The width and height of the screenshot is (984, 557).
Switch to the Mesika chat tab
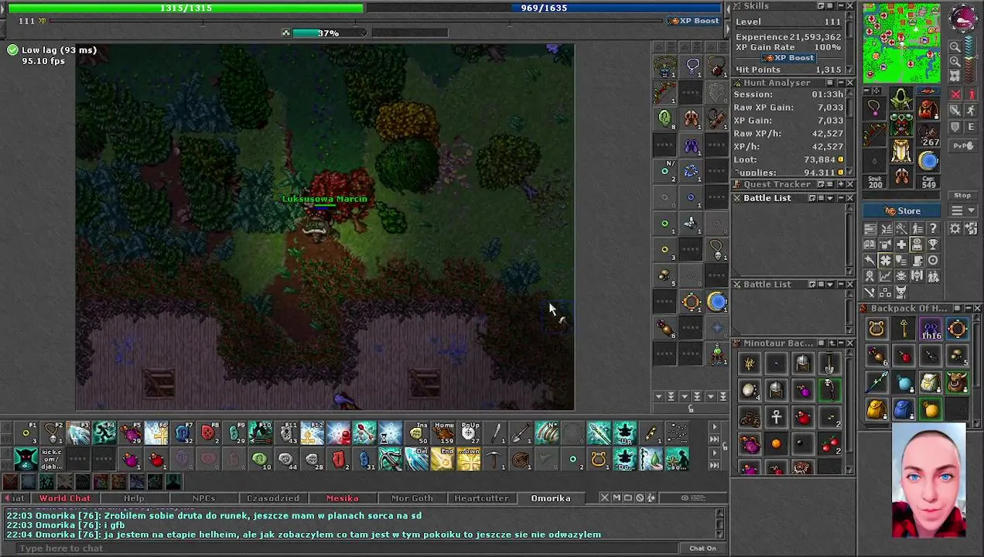coord(342,498)
